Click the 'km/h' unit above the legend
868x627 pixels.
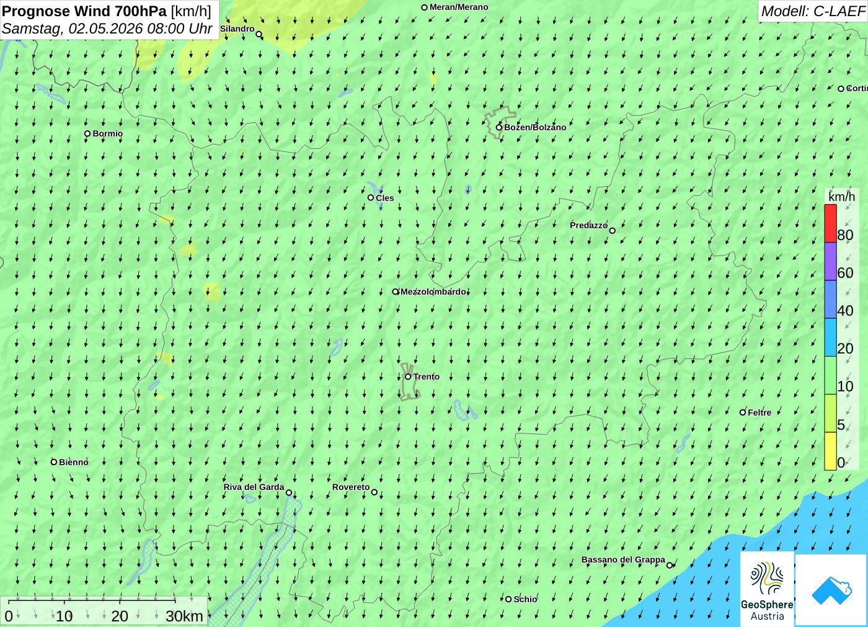841,197
